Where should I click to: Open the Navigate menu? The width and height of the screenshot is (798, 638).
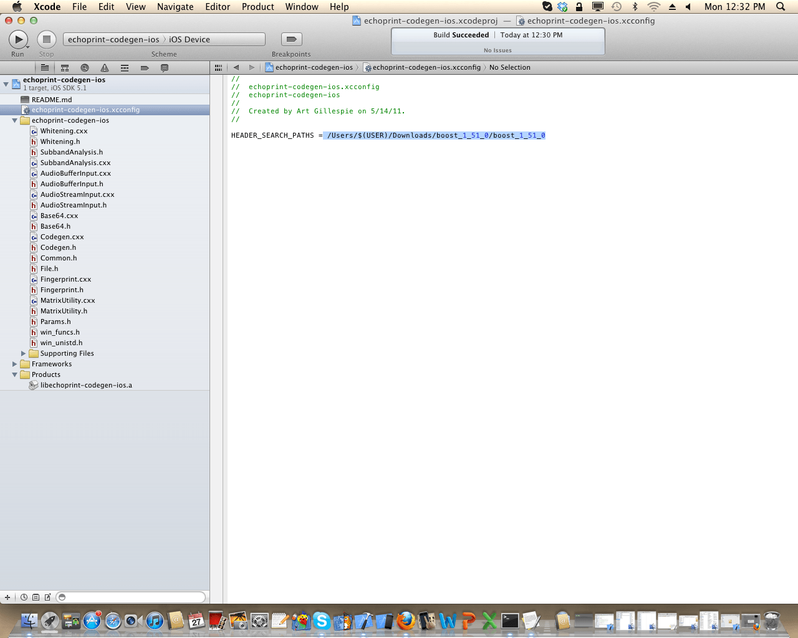pyautogui.click(x=175, y=7)
